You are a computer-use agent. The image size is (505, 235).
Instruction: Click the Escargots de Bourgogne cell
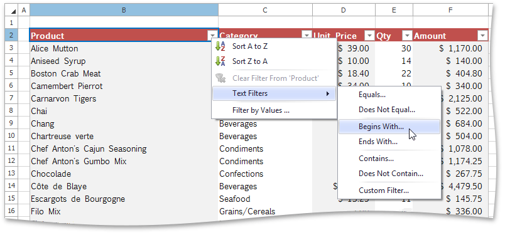124,199
